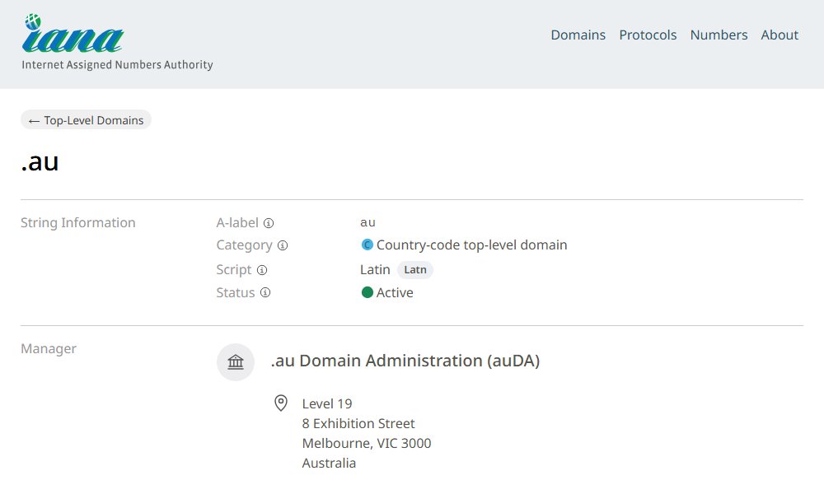This screenshot has height=494, width=824.
Task: Click the A-label info icon
Action: click(x=269, y=223)
